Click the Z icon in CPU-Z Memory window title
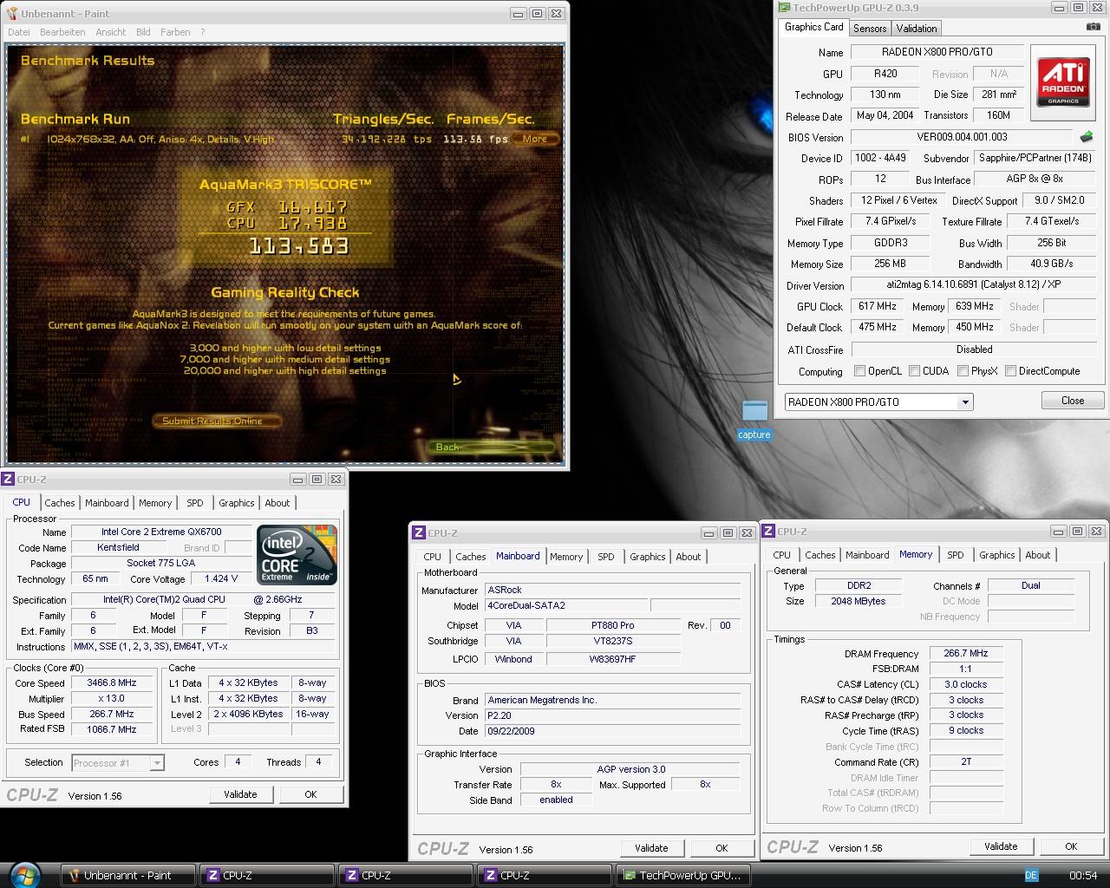 tap(768, 531)
